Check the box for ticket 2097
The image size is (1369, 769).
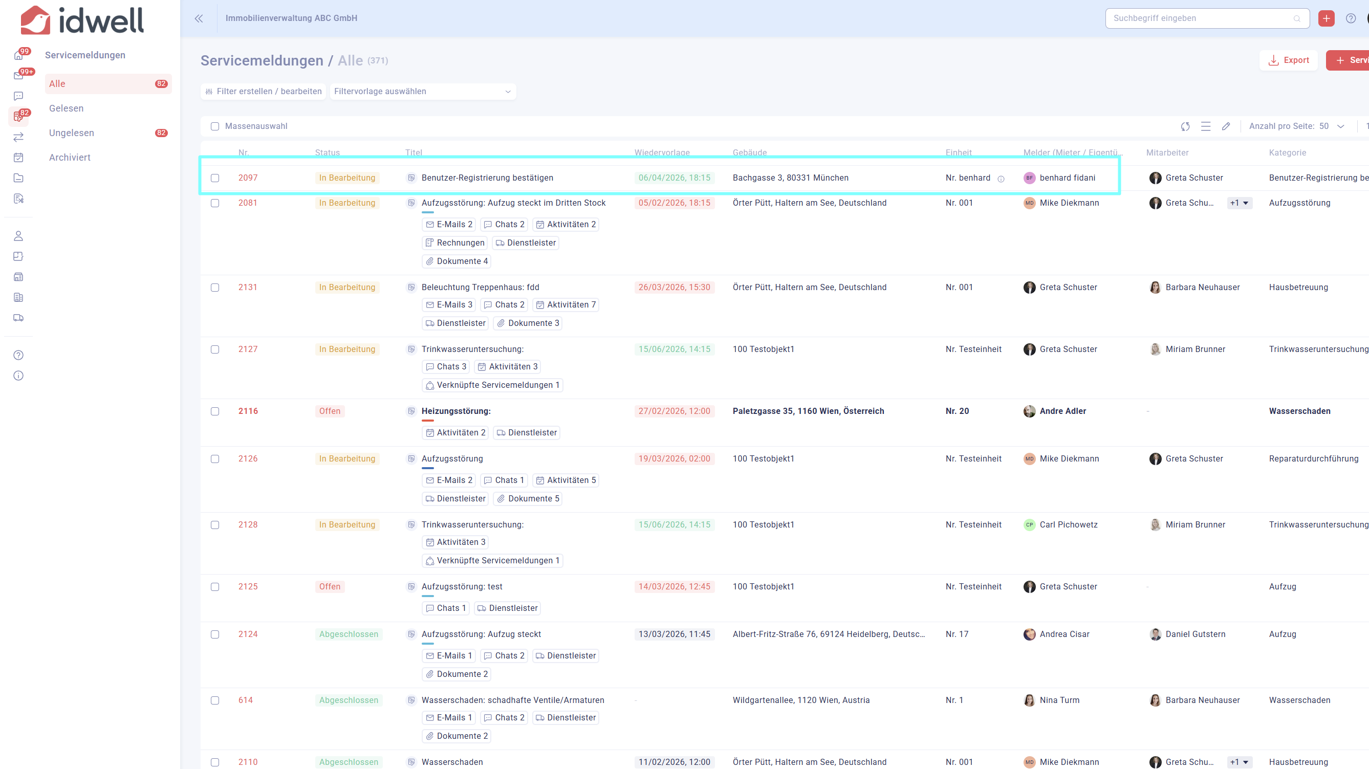click(215, 178)
